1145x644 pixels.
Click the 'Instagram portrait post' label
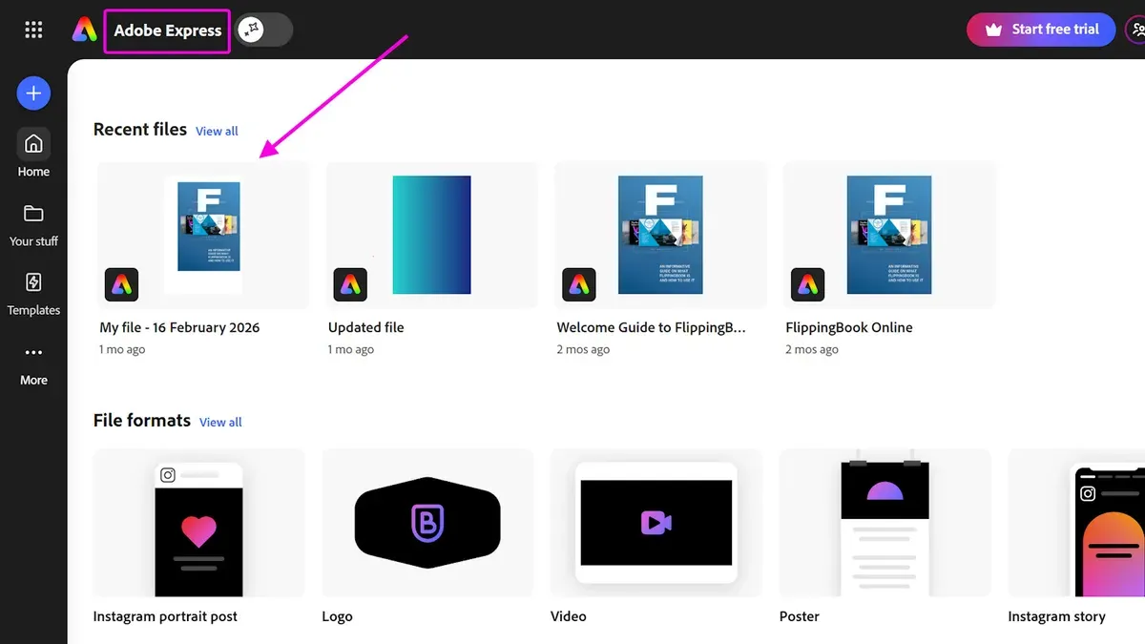point(165,616)
